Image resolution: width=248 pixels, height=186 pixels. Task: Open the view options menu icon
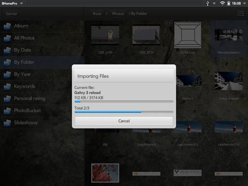click(x=241, y=14)
